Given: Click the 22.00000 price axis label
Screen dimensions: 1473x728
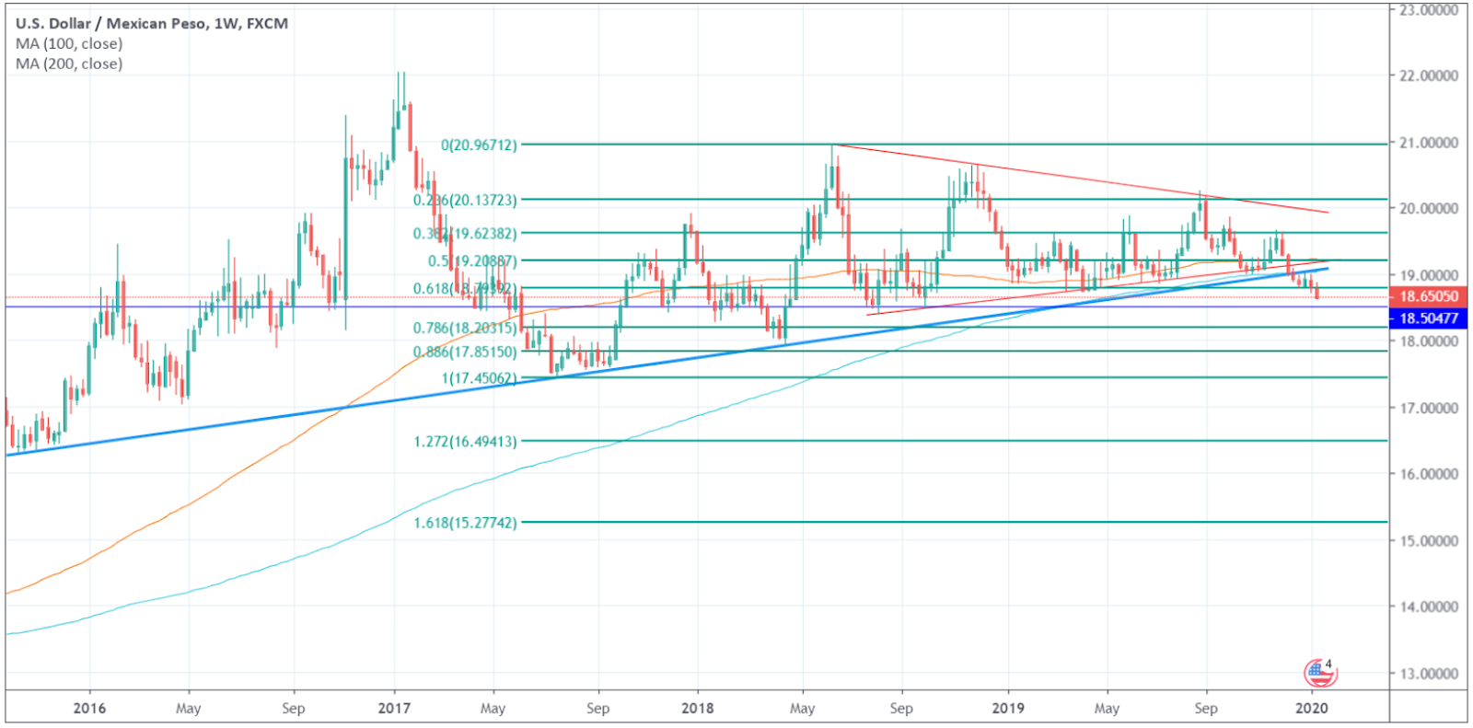Looking at the screenshot, I should click(1428, 75).
